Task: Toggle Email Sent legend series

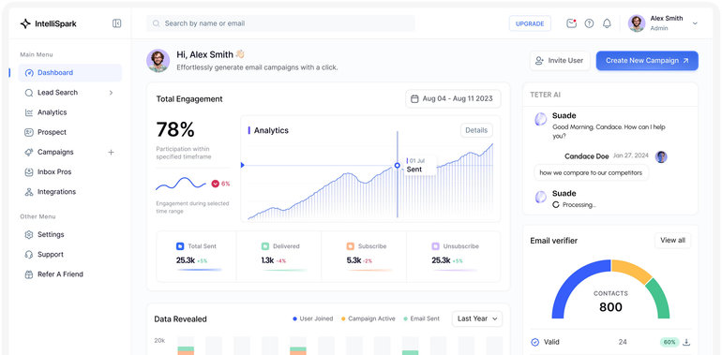Action: (421, 318)
